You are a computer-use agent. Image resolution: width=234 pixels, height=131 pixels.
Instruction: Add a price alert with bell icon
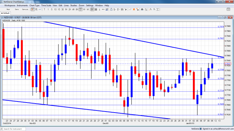tap(111, 9)
